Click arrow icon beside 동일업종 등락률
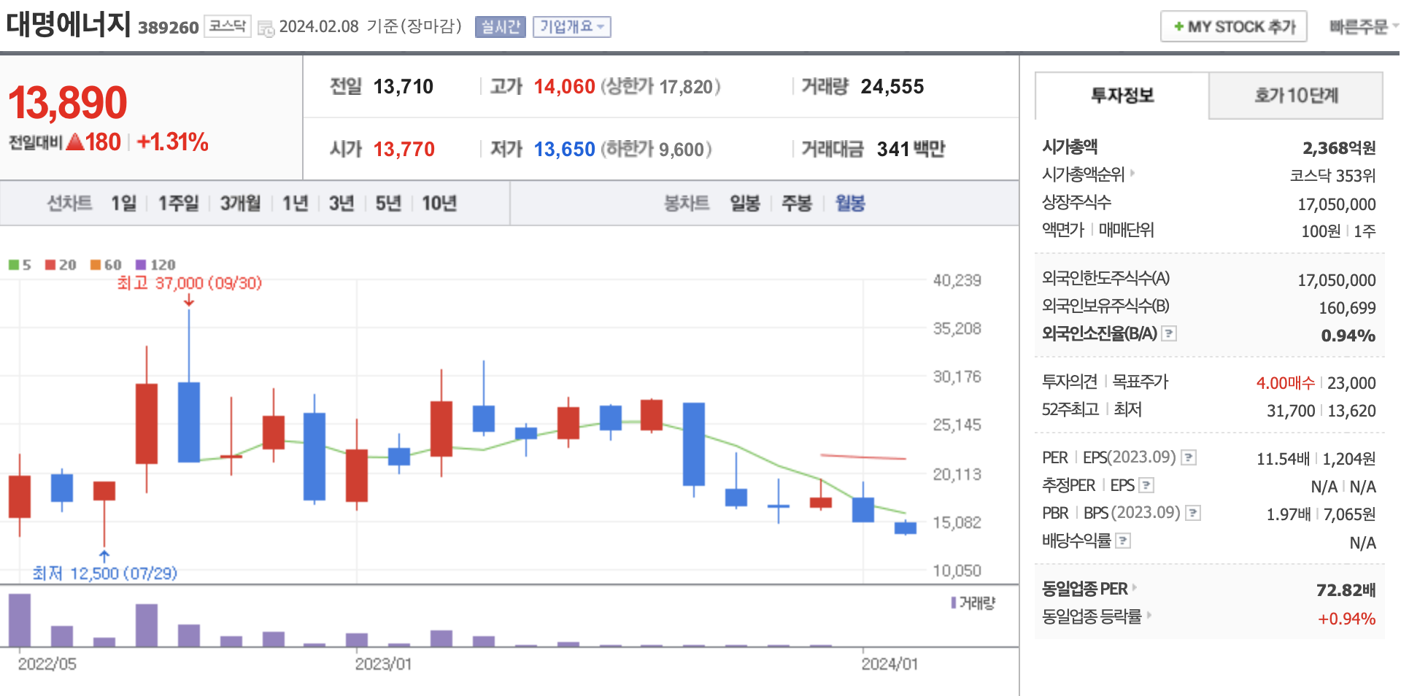 pos(1149,615)
